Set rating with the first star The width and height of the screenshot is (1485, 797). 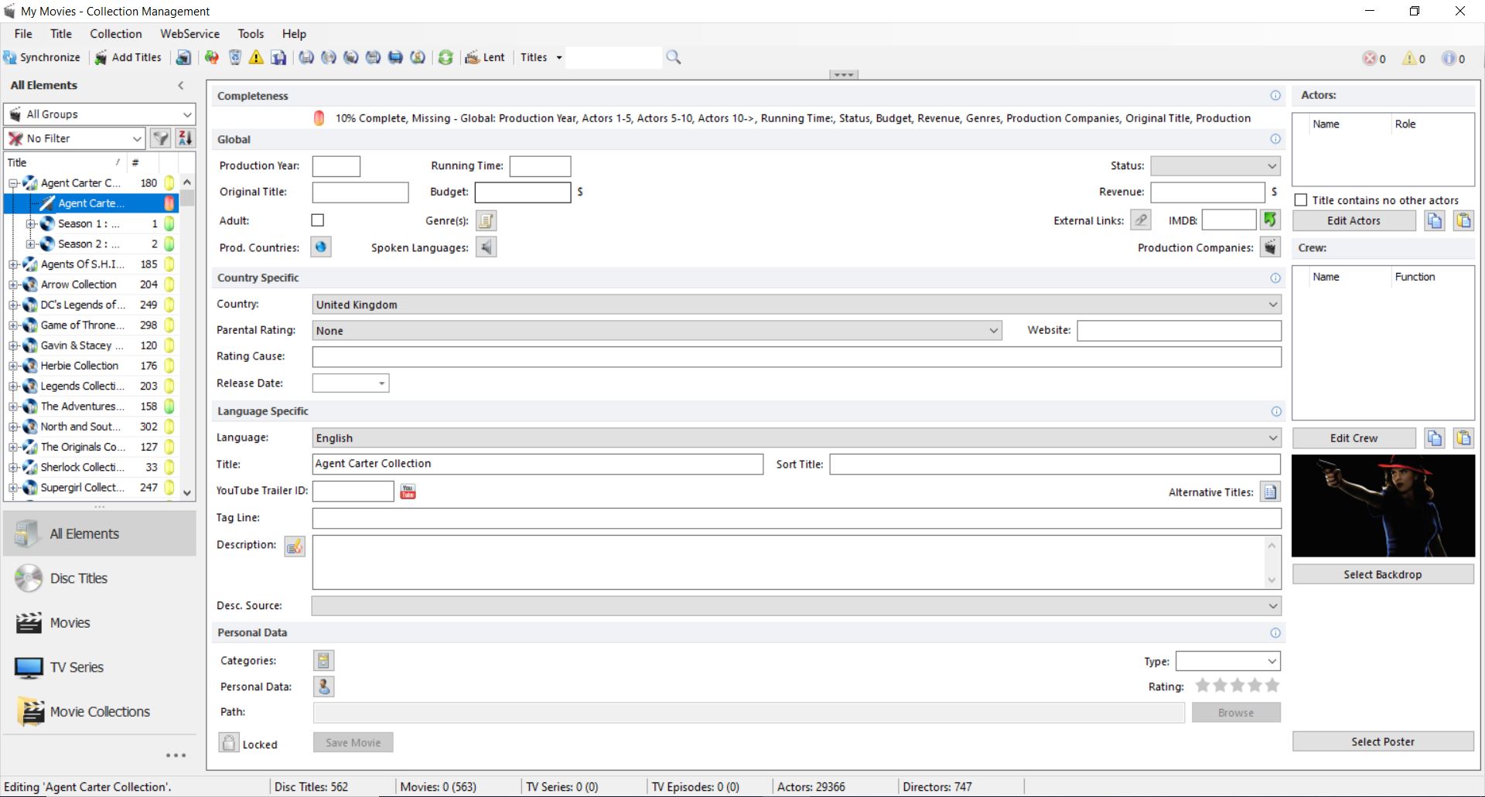tap(1203, 685)
